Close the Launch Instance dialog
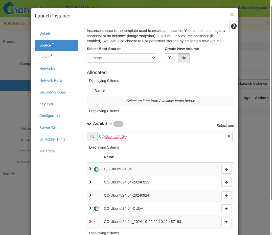The image size is (272, 235). click(232, 15)
